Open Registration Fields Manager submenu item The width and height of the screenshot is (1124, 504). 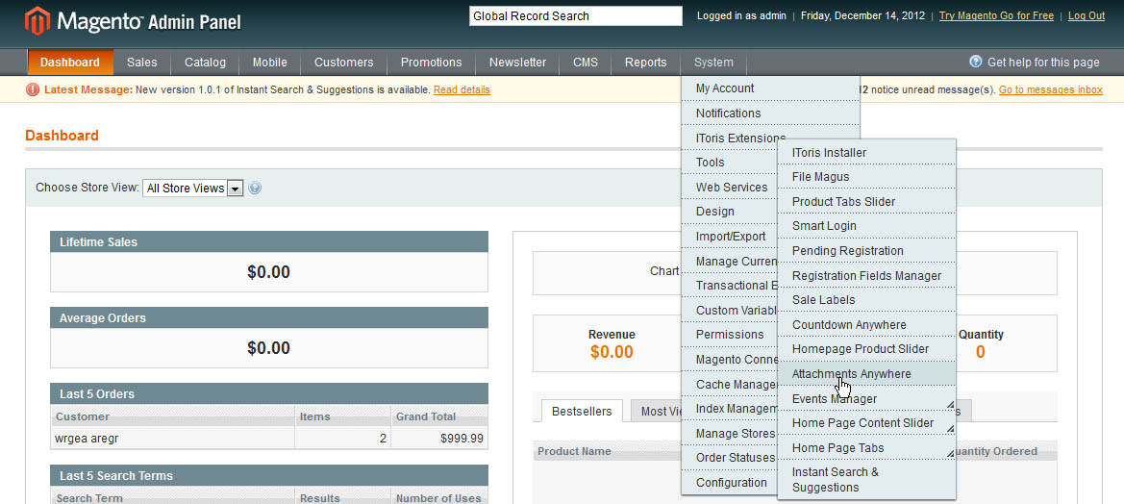(866, 275)
